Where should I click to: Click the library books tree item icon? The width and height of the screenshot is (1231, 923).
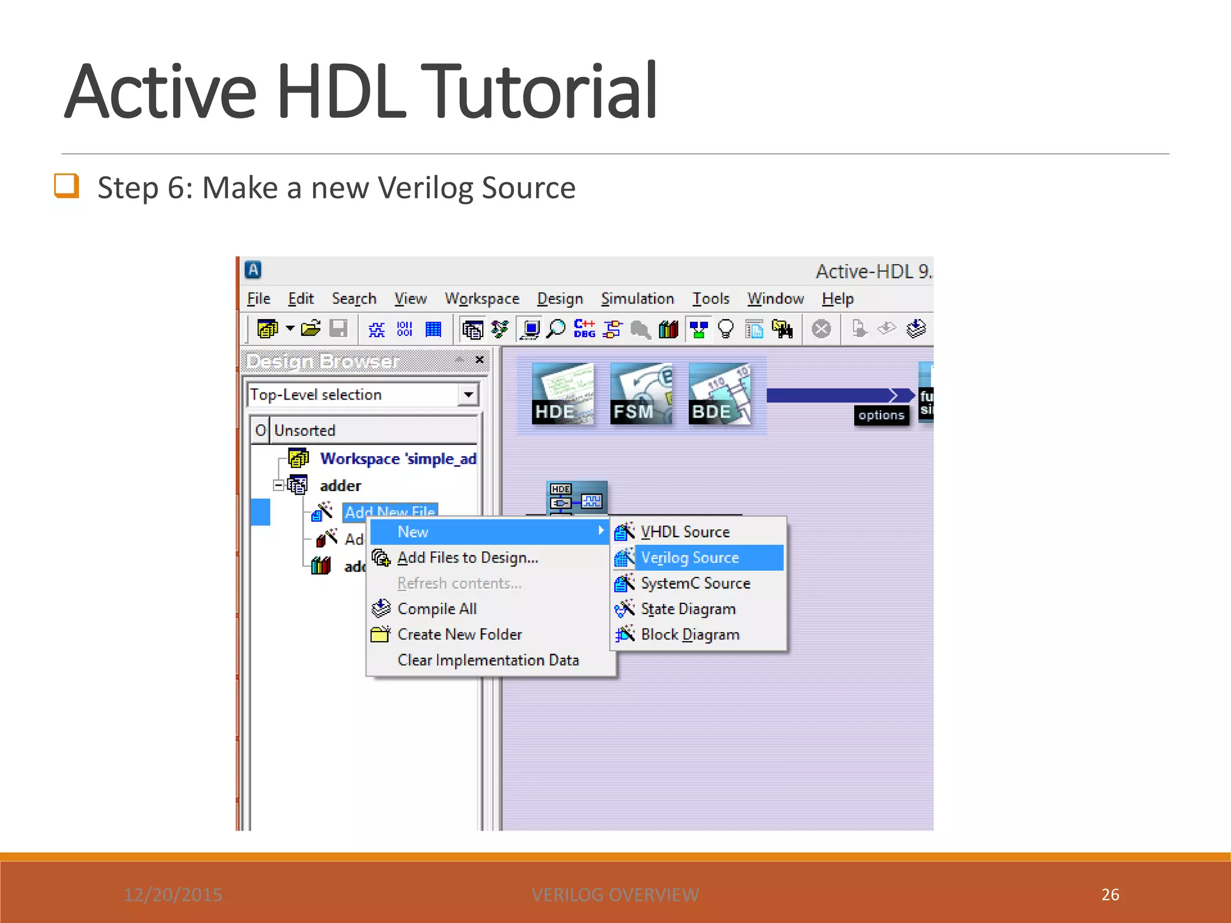(x=321, y=565)
